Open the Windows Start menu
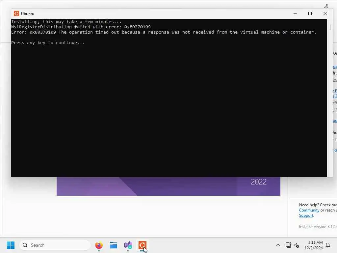Image resolution: width=337 pixels, height=253 pixels. pyautogui.click(x=11, y=245)
